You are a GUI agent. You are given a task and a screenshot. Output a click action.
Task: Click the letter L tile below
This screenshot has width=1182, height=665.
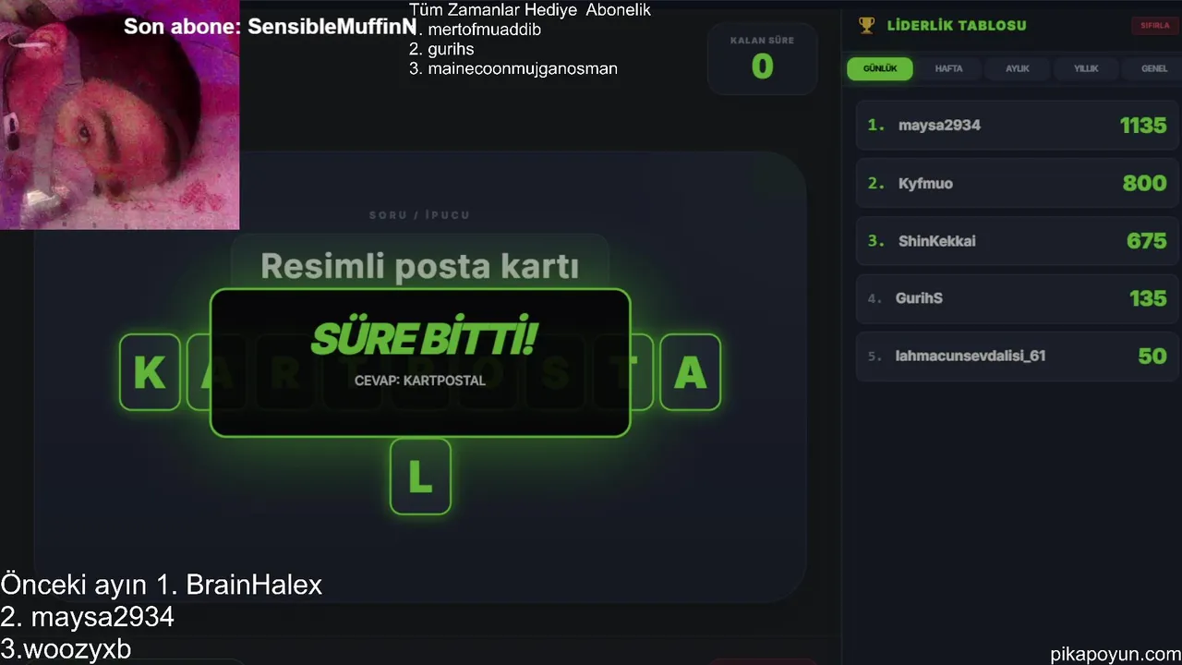420,477
